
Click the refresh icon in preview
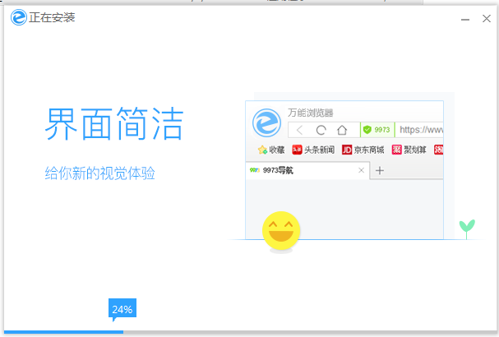click(x=321, y=130)
